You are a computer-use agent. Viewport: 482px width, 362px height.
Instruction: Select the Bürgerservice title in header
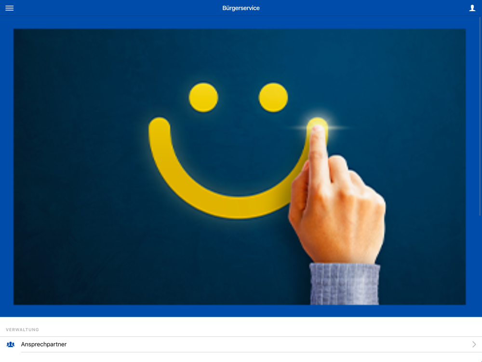241,8
